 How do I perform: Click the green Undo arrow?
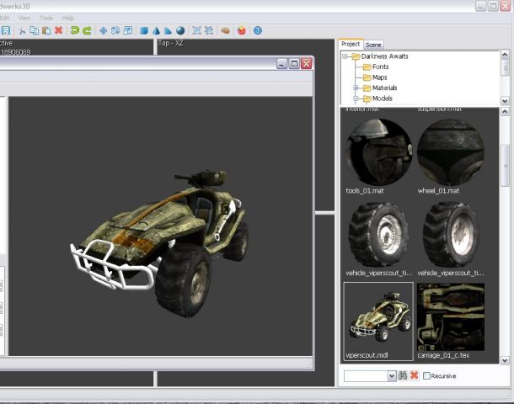(x=75, y=30)
